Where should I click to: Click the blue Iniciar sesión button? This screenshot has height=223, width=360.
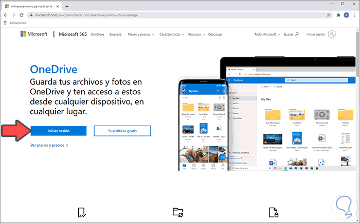(x=59, y=131)
